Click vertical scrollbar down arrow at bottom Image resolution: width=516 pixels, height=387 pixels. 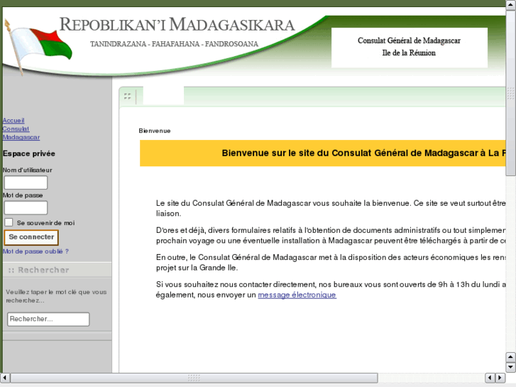[x=510, y=367]
